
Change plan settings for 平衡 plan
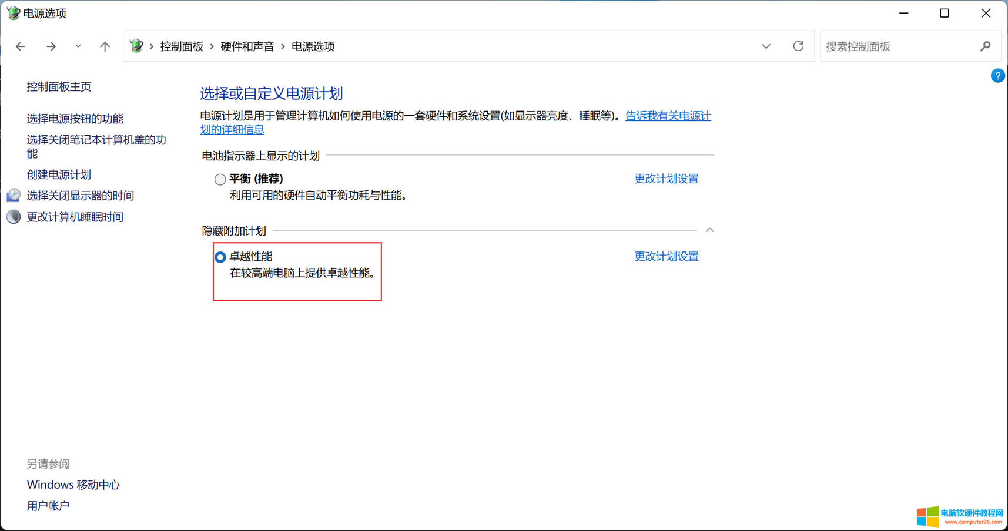click(667, 179)
